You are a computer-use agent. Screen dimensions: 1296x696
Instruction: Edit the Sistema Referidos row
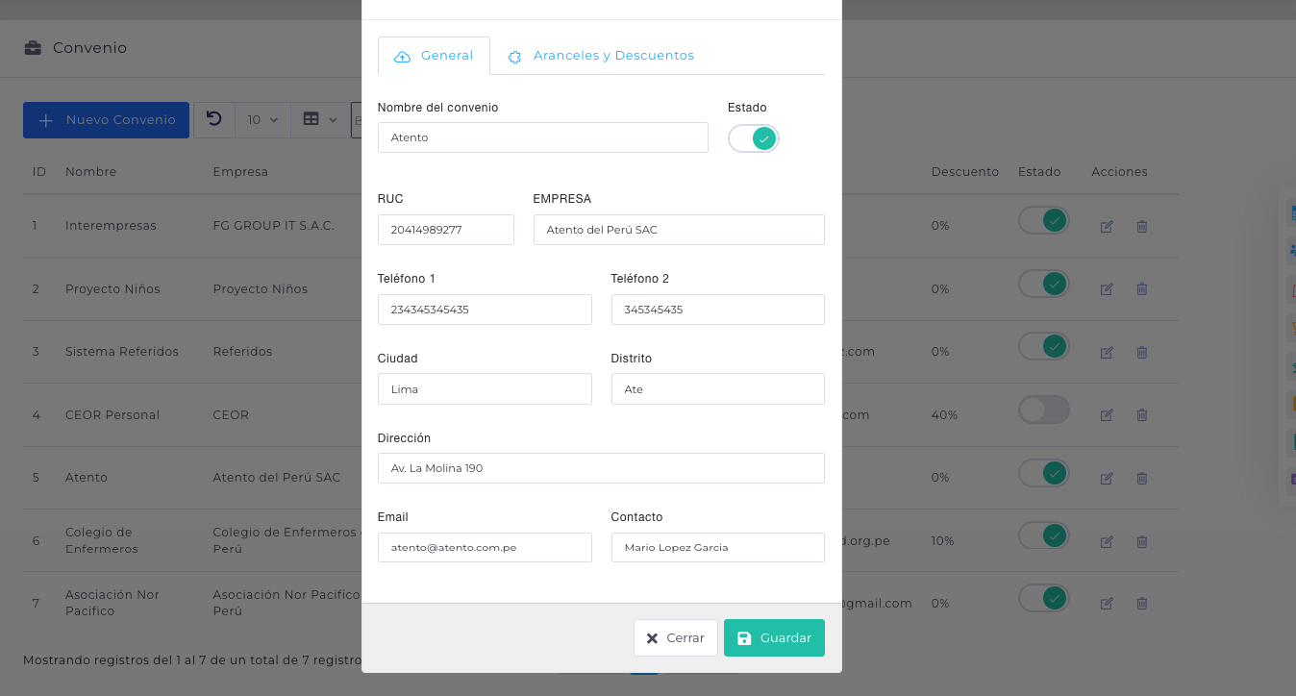tap(1107, 353)
